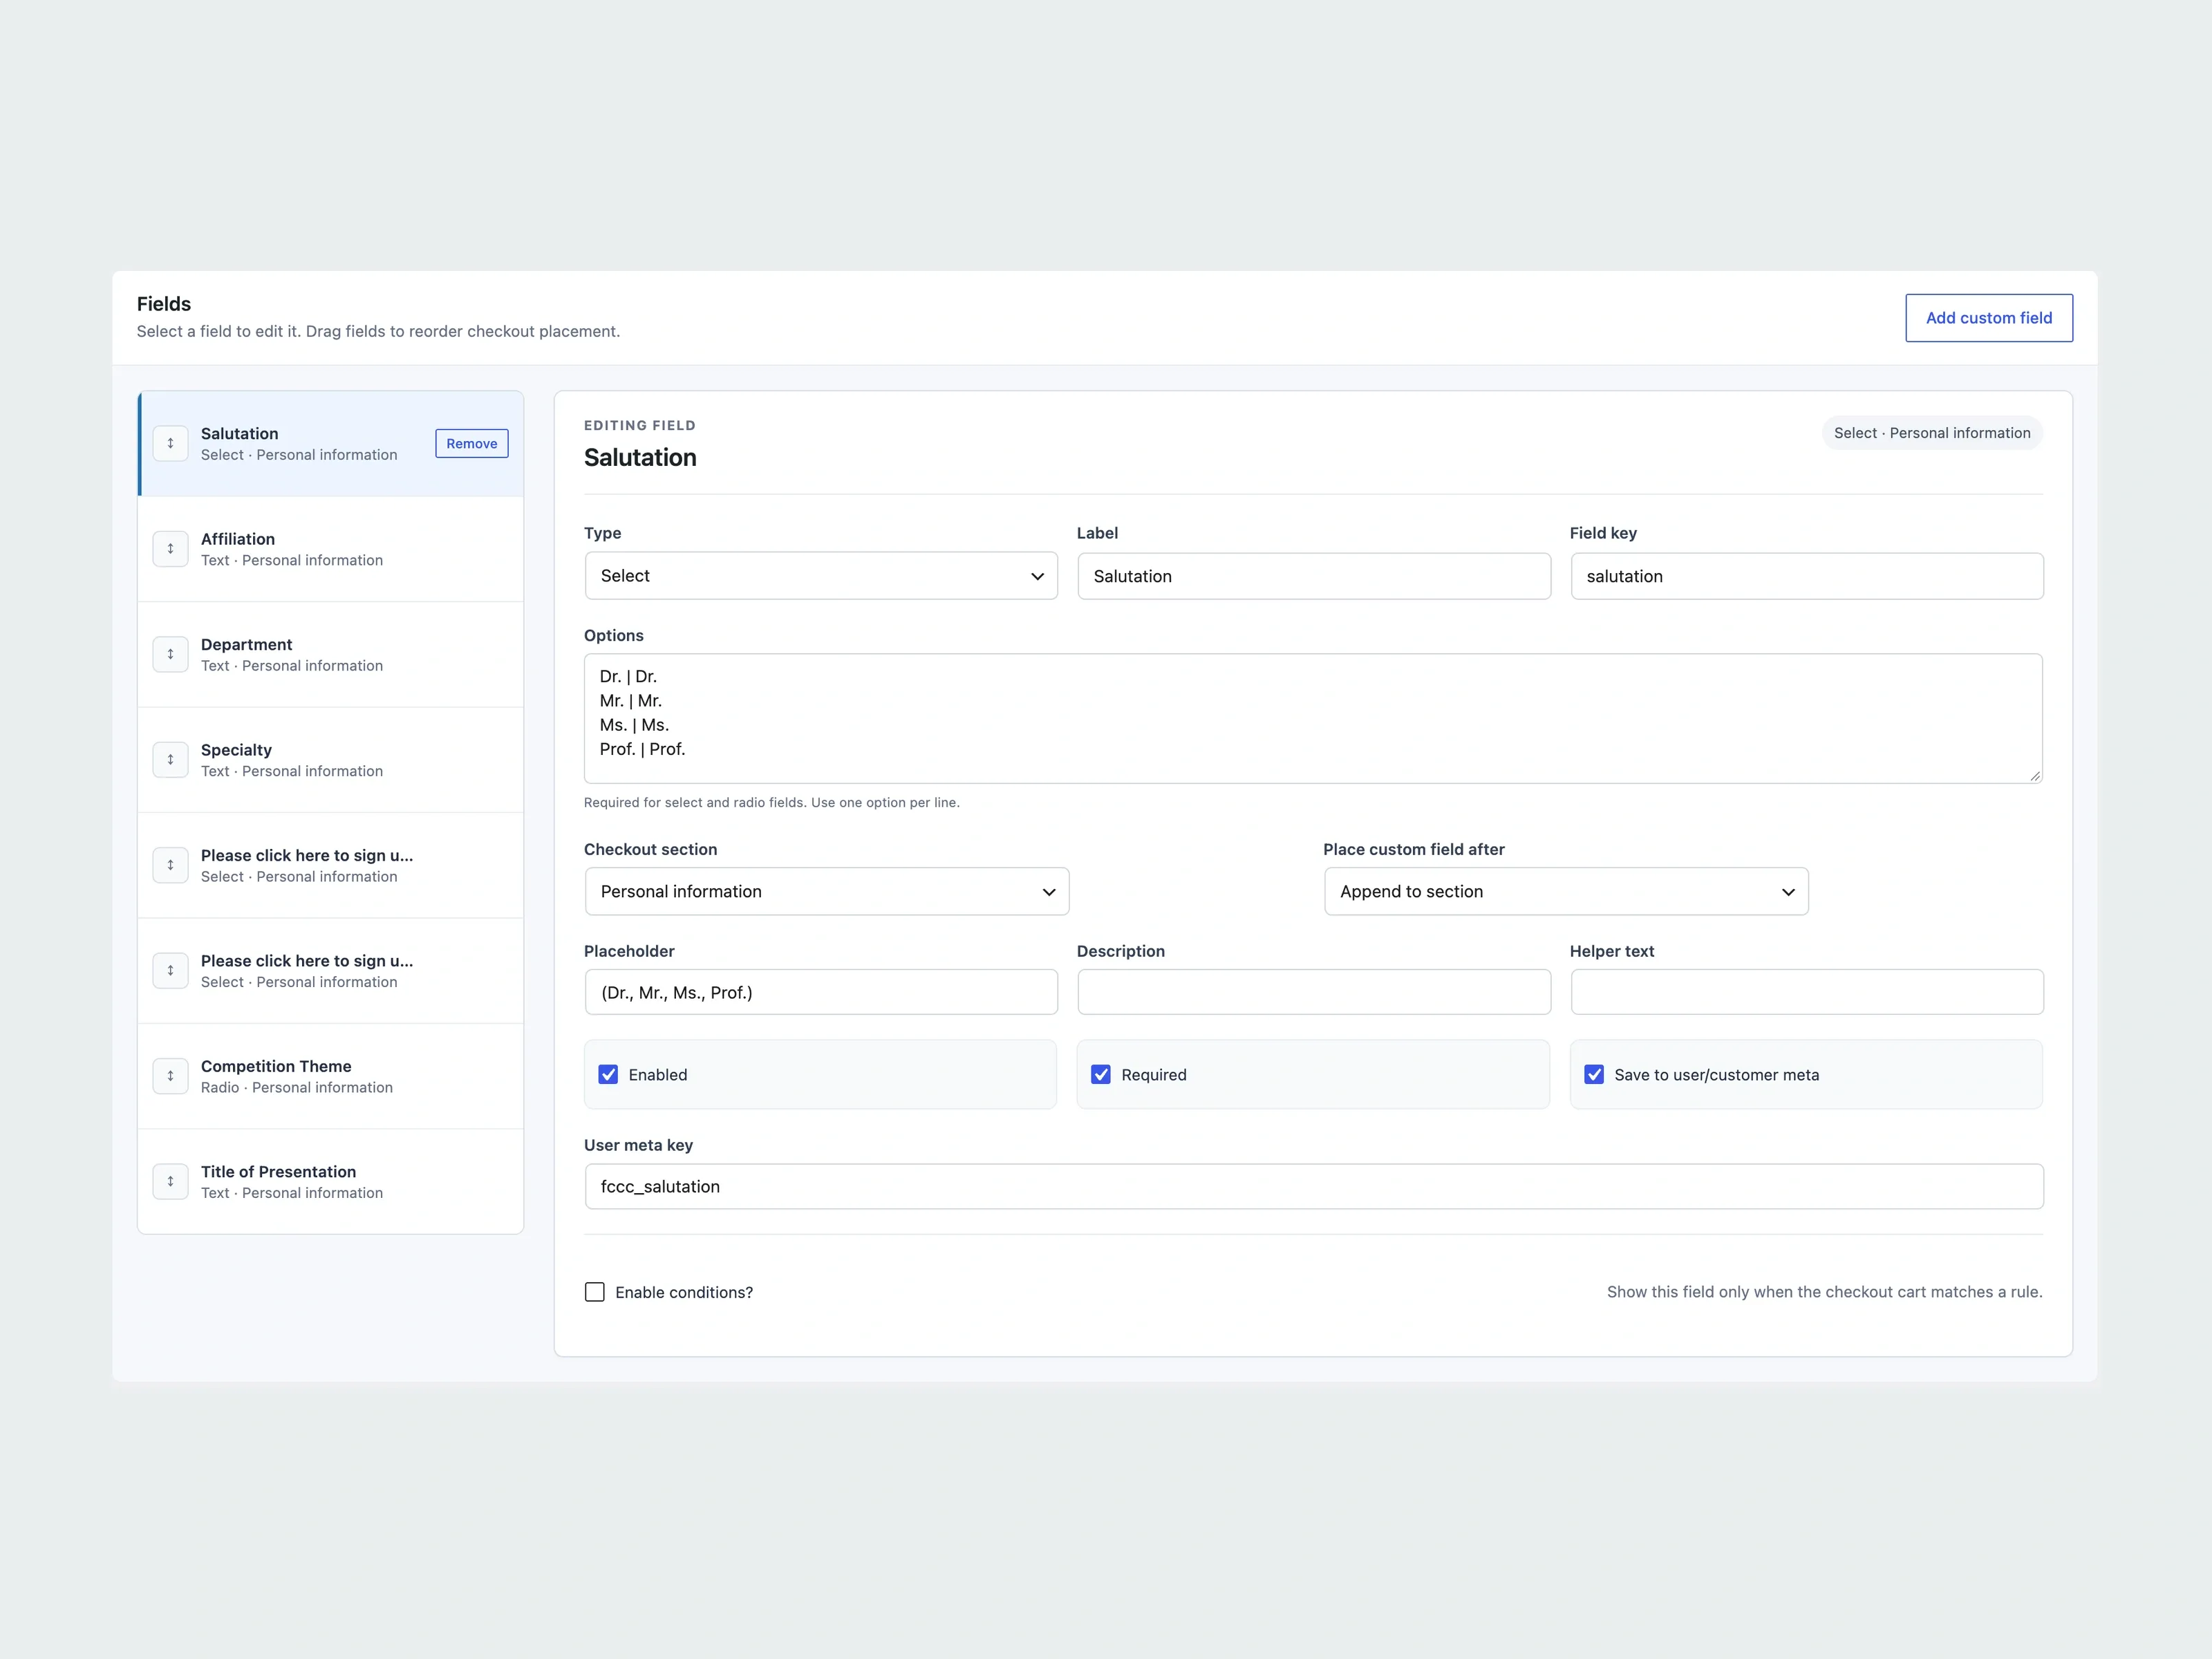Click drag handle icon for Salutation field
This screenshot has height=1659, width=2212.
point(170,443)
